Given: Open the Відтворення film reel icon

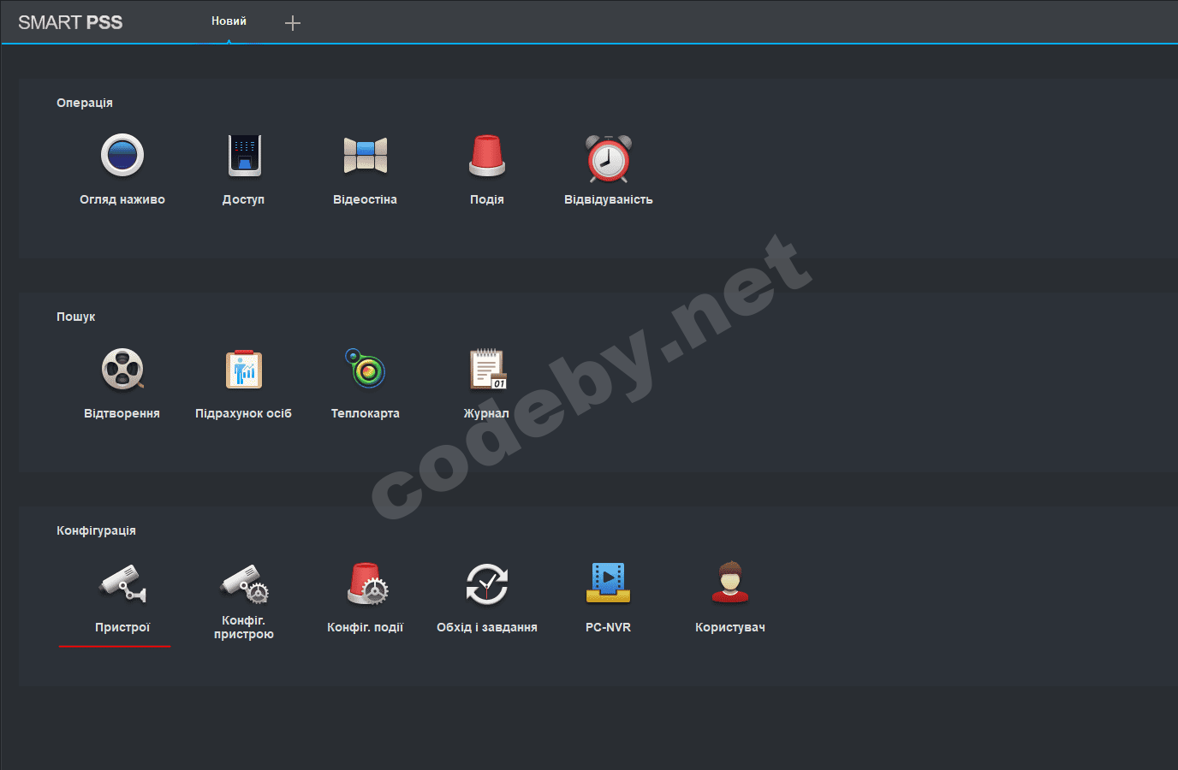Looking at the screenshot, I should tap(122, 369).
